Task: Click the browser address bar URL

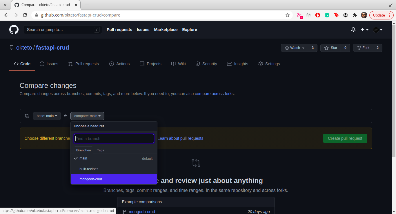Action: (81, 15)
